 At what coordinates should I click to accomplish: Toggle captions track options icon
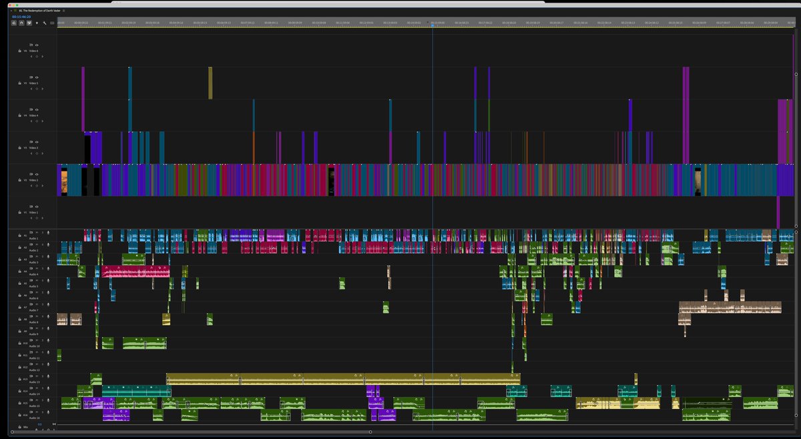coord(52,23)
